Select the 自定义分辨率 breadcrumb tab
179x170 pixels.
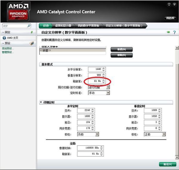(124, 26)
